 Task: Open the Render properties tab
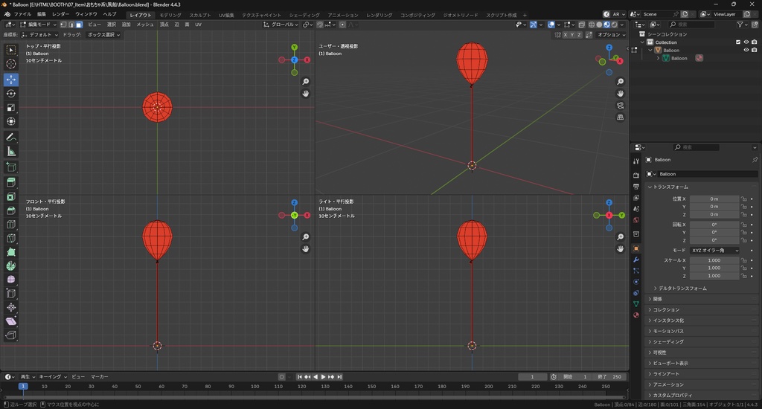[636, 175]
